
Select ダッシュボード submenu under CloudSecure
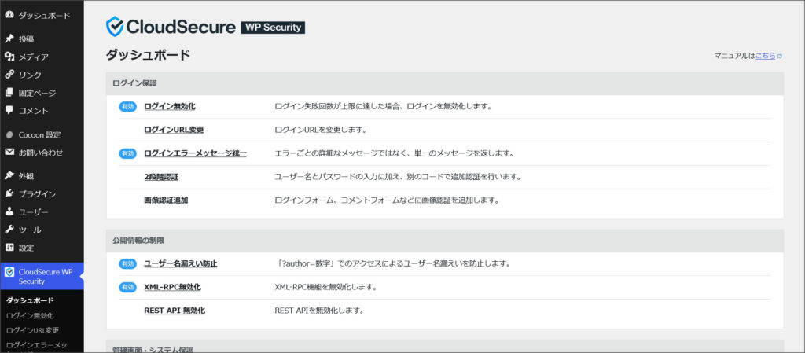(30, 300)
